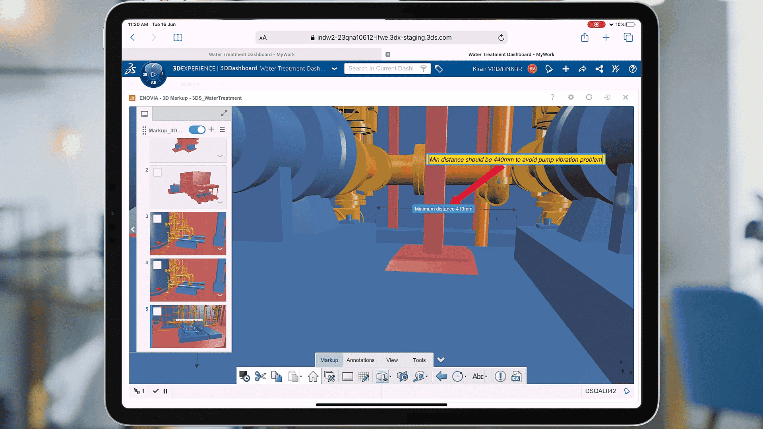
Task: Open the Paste options dropdown arrow
Action: pos(301,377)
